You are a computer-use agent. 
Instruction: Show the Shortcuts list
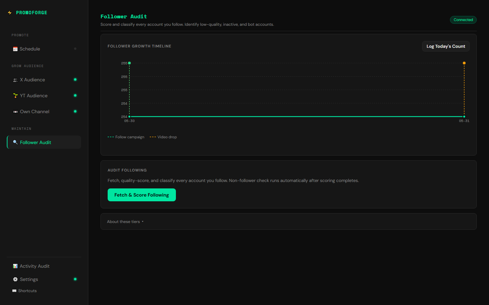pos(24,291)
